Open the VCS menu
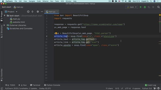161x90 pixels. [62, 1]
